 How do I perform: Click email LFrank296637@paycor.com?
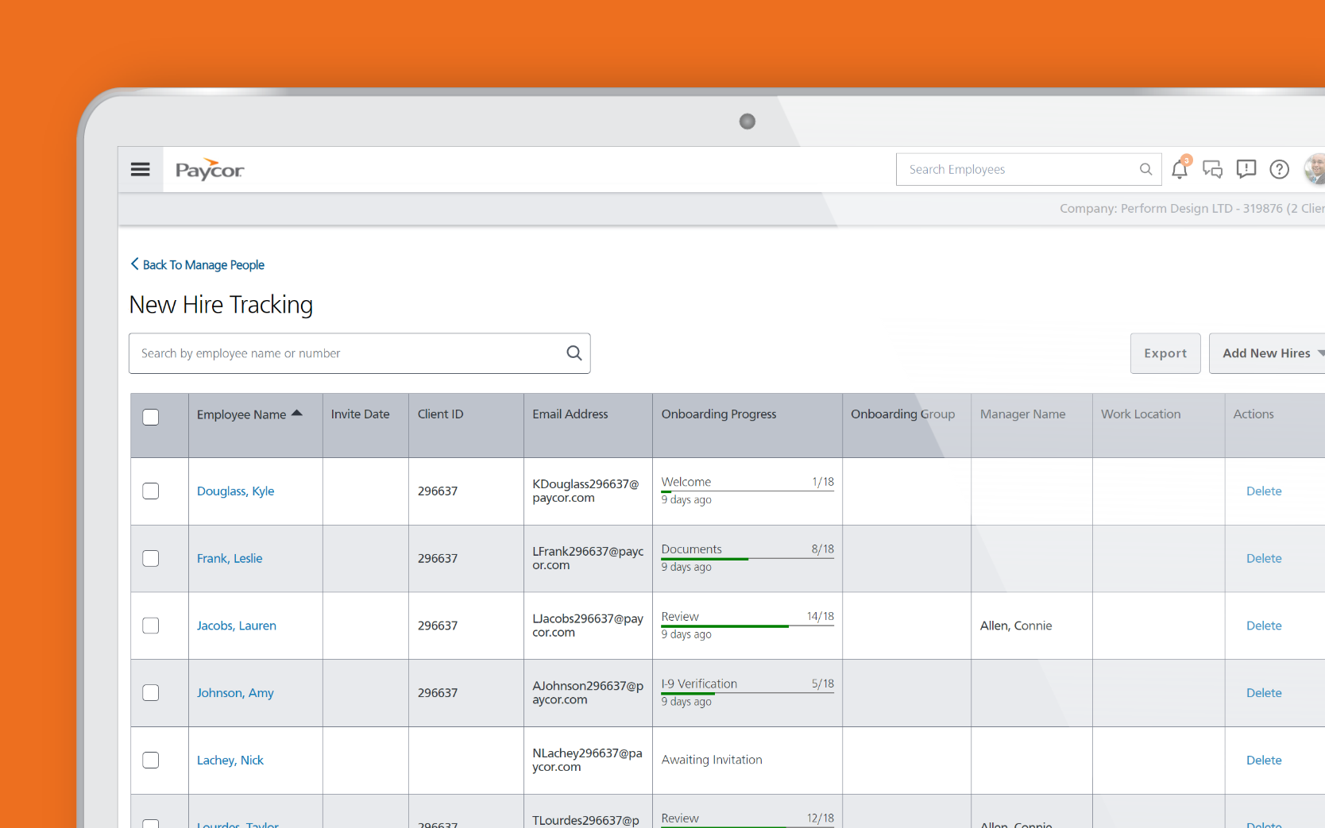click(x=588, y=558)
